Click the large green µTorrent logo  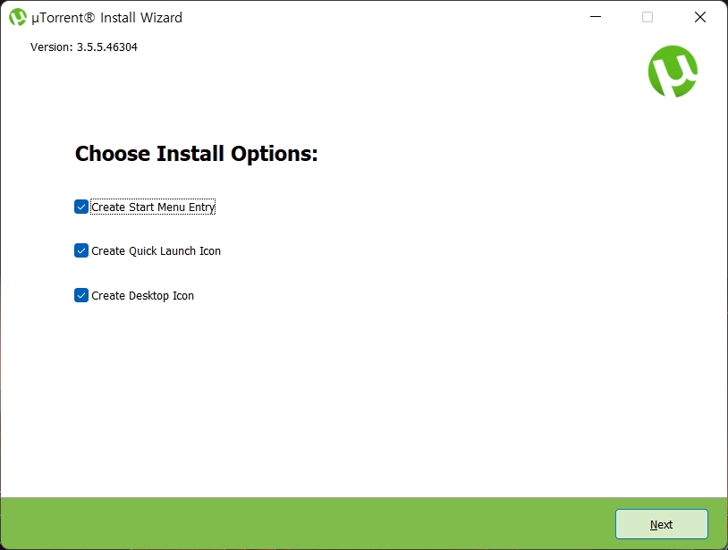(673, 71)
